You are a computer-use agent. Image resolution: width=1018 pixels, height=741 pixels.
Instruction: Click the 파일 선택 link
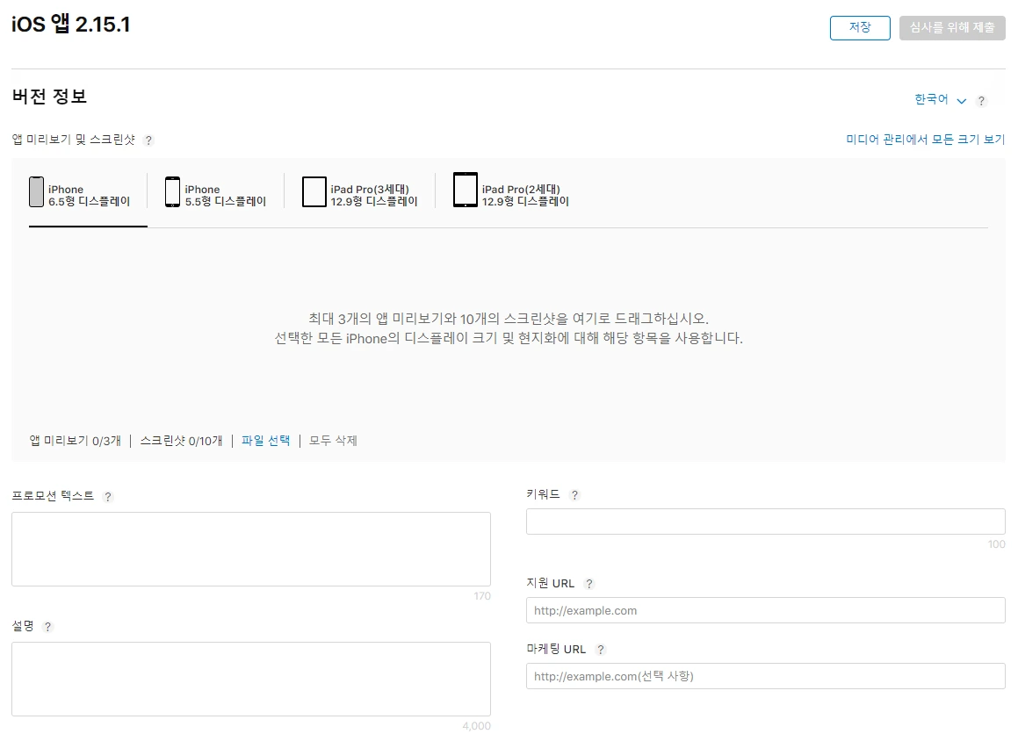(x=265, y=441)
